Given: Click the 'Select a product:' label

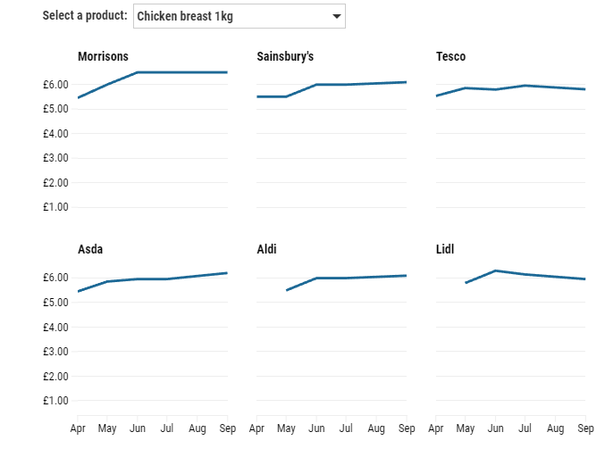Looking at the screenshot, I should click(85, 16).
